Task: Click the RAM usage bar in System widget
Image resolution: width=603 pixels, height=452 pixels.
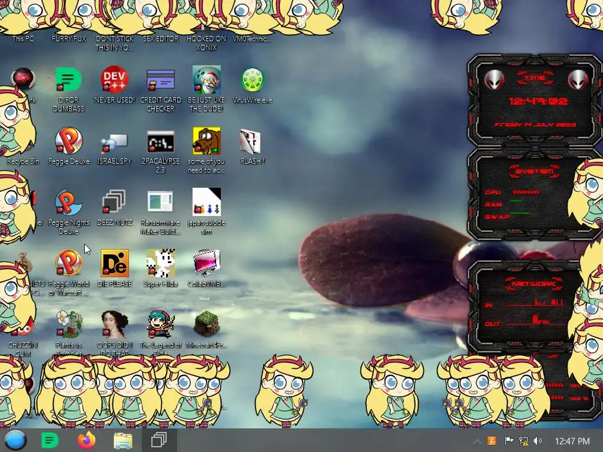Action: click(516, 201)
